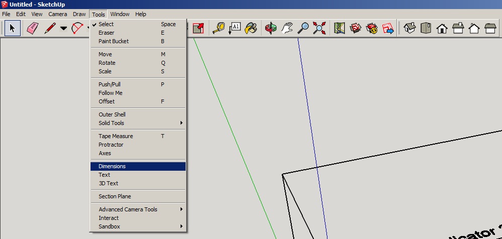Switch to Top view icon
The width and height of the screenshot is (502, 239).
click(x=426, y=28)
